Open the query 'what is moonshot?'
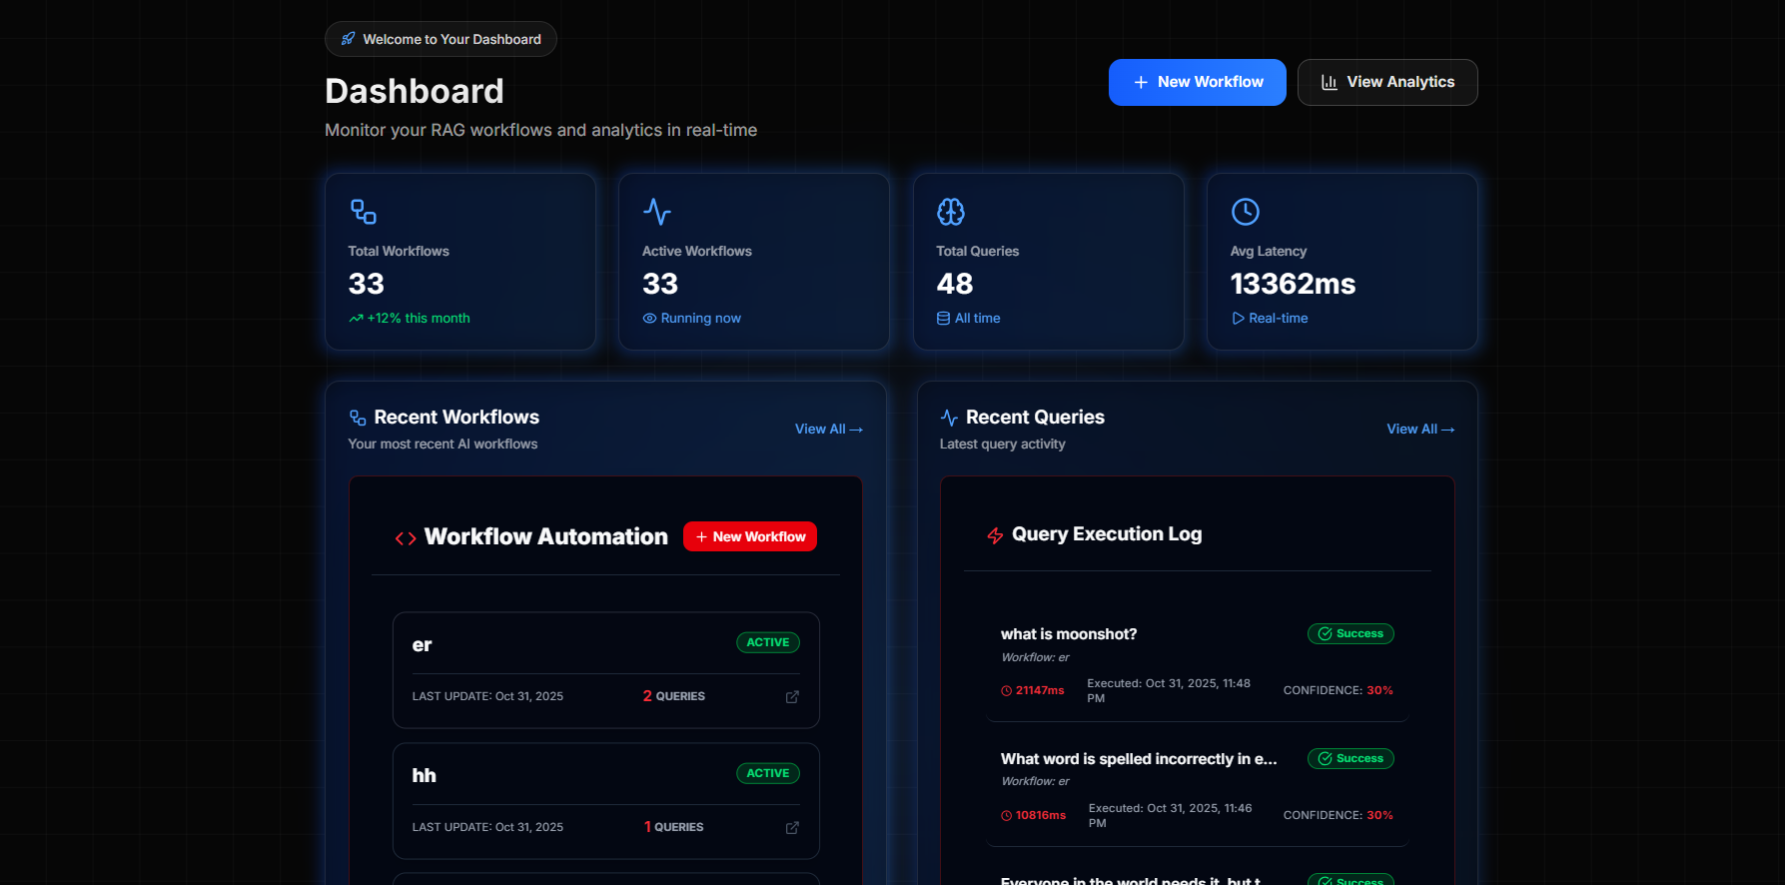The width and height of the screenshot is (1785, 885). click(x=1069, y=634)
